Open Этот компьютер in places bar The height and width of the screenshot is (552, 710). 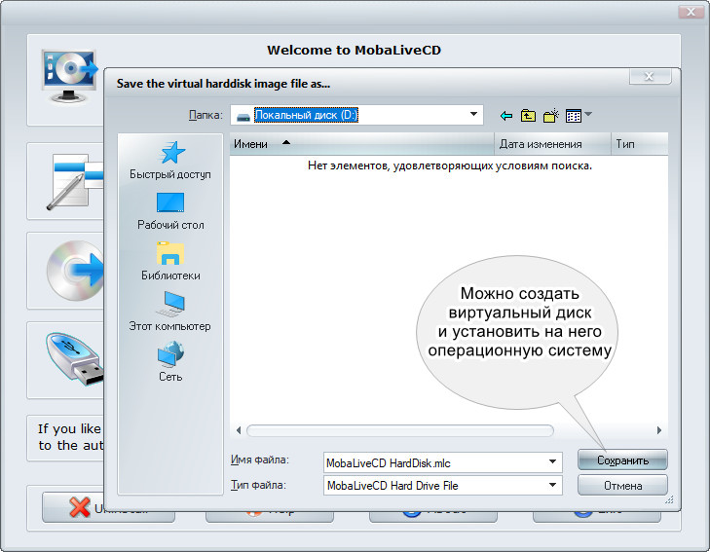tap(170, 312)
